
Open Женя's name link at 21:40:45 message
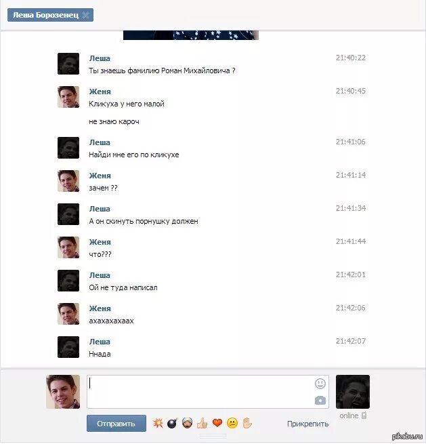[x=100, y=92]
